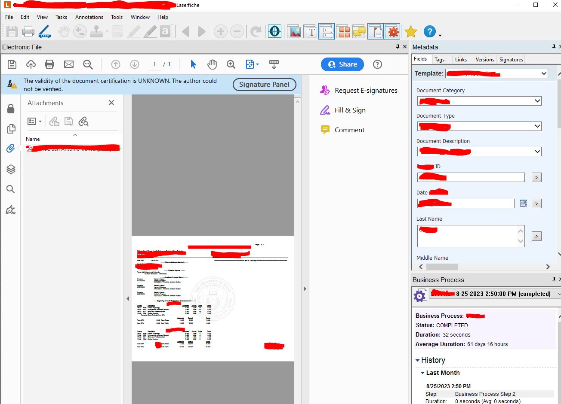Toggle the text pane toolbar button
Image resolution: width=561 pixels, height=404 pixels.
(x=311, y=31)
